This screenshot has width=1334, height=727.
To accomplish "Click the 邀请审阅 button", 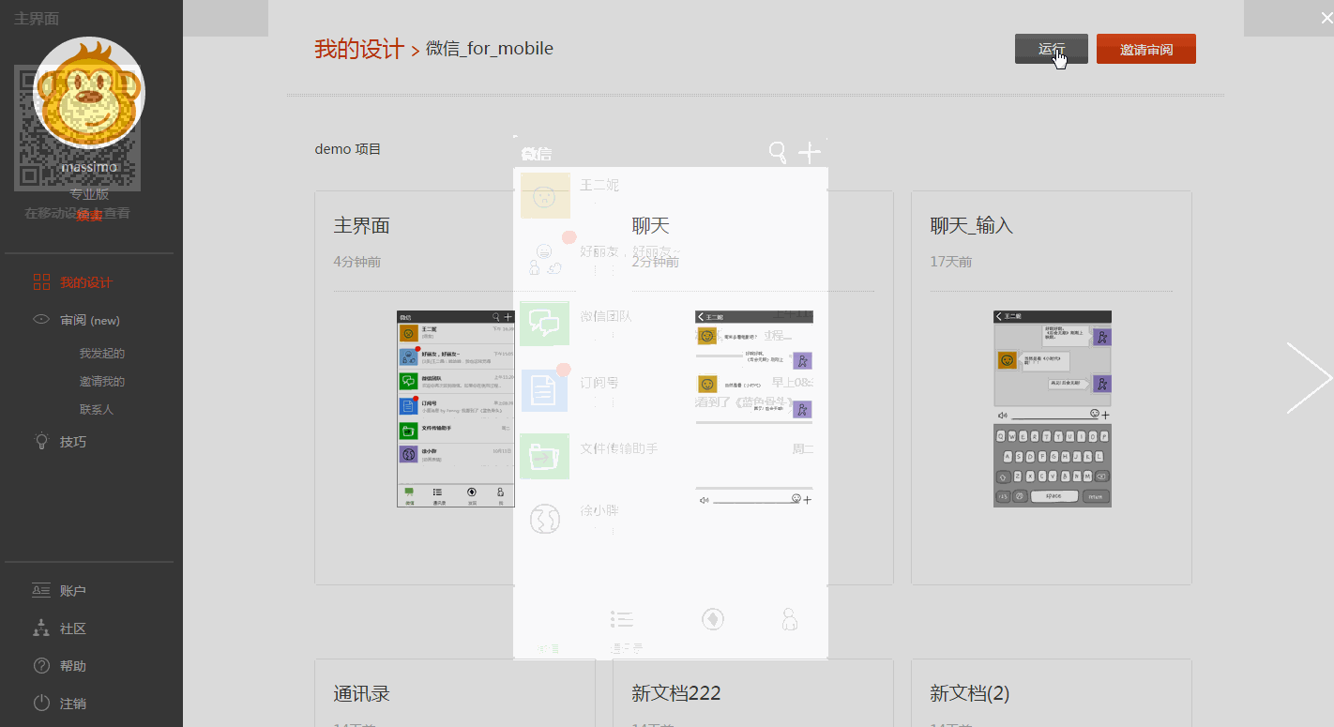I will click(1145, 48).
